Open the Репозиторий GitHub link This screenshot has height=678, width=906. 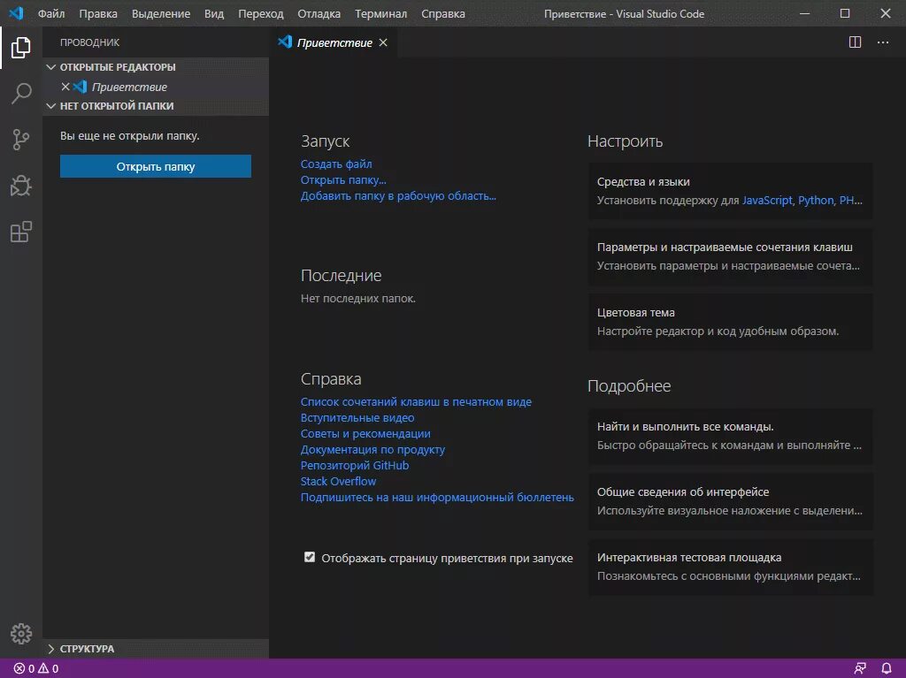[355, 466]
